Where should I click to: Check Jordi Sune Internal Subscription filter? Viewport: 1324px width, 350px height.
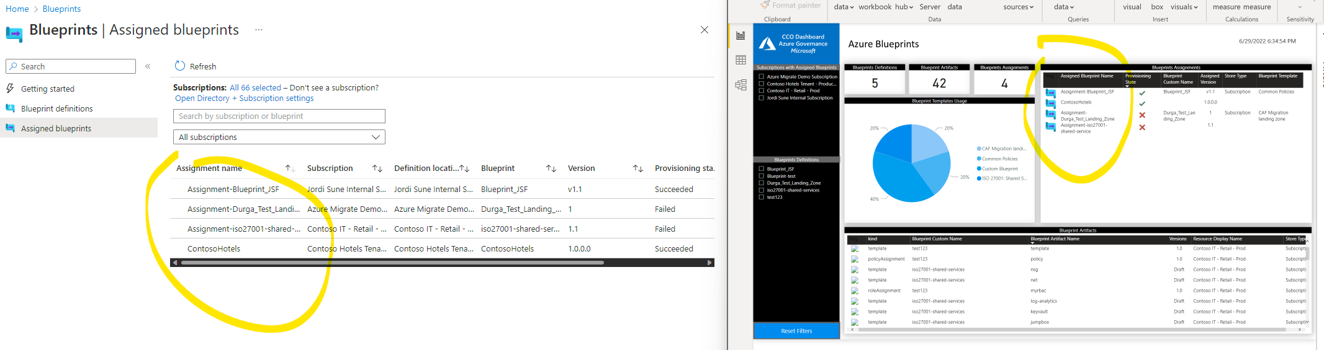[x=762, y=98]
